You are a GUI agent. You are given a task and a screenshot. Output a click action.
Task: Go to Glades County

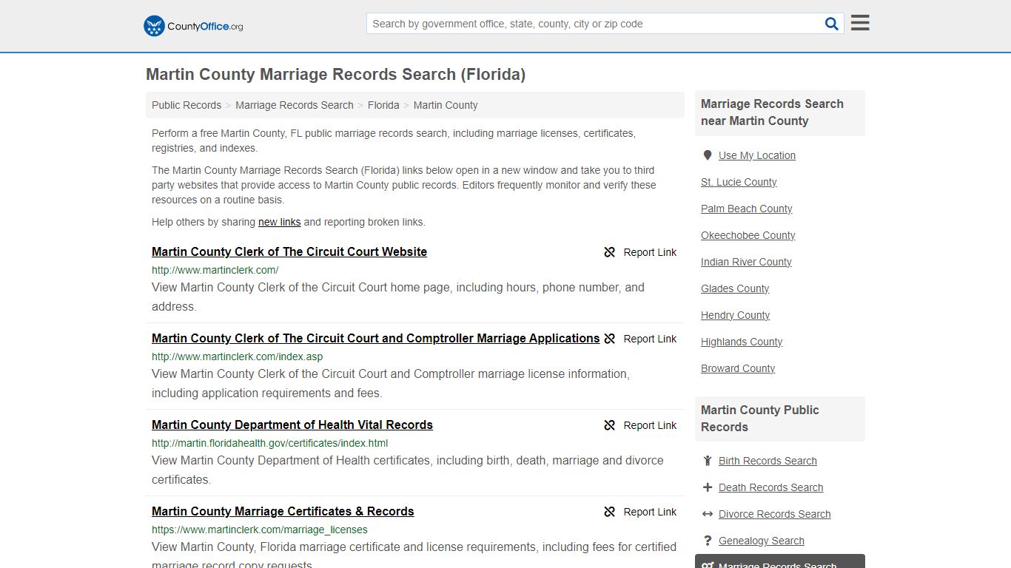click(x=735, y=288)
